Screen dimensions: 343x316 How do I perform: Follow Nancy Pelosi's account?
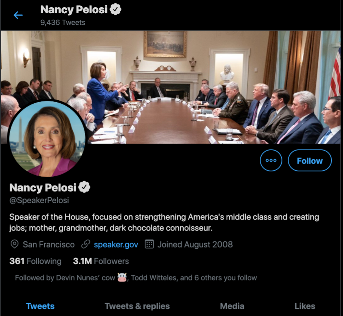coord(309,160)
